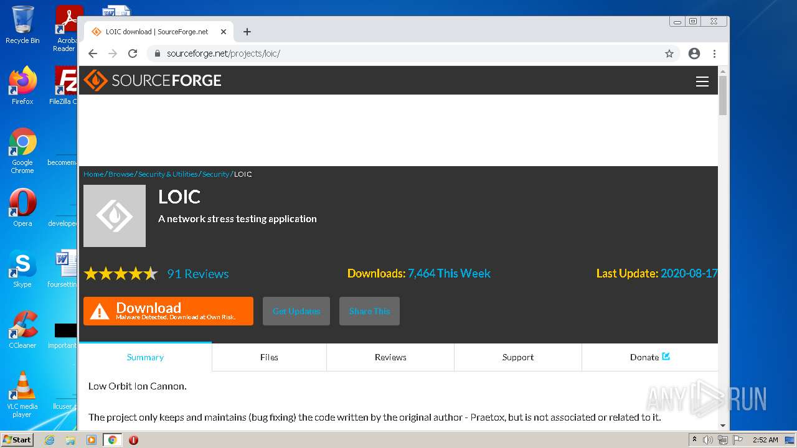797x448 pixels.
Task: Reload the page
Action: coord(133,54)
